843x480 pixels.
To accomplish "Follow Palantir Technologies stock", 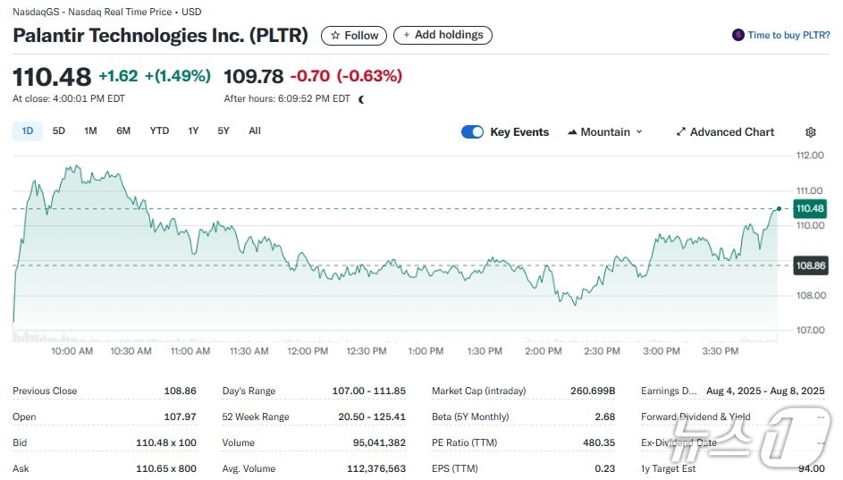I will (x=354, y=36).
